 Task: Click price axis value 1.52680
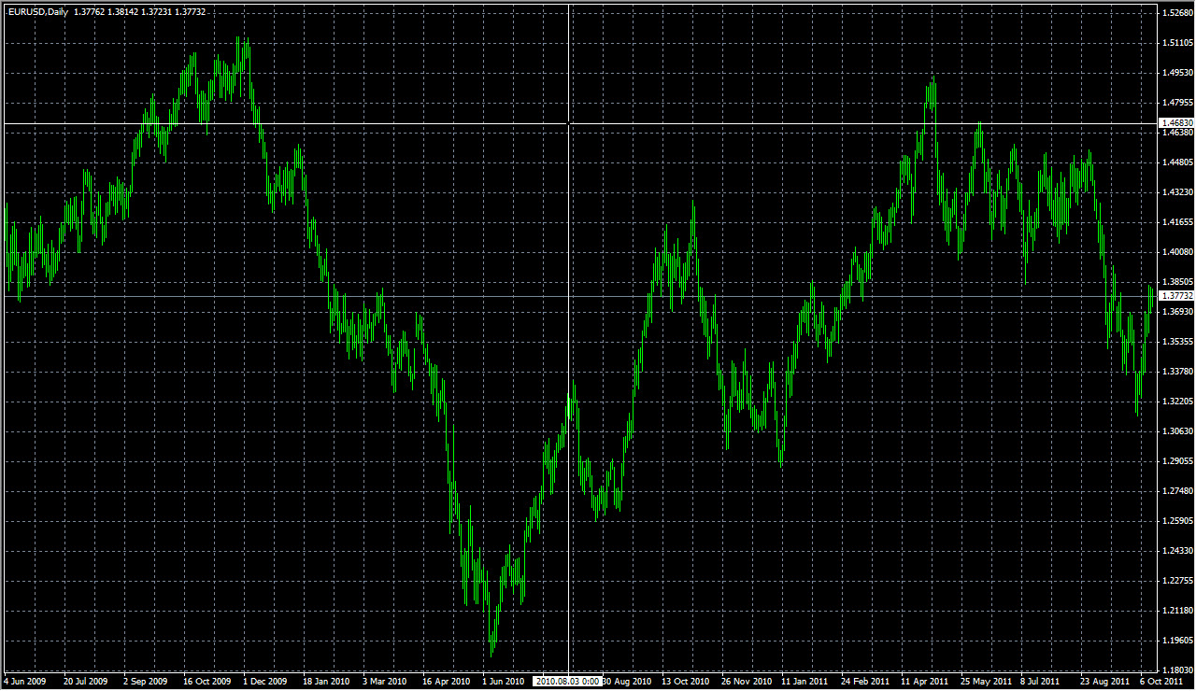[x=1177, y=13]
